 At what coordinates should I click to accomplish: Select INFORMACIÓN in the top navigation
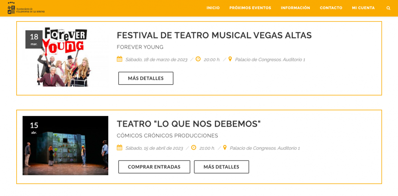295,8
